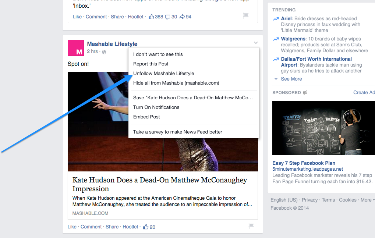The height and width of the screenshot is (238, 375).
Task: Click See More under Trending
Action: coord(291,79)
